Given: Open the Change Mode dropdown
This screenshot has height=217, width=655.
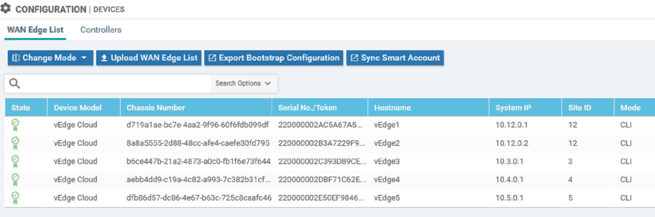Looking at the screenshot, I should point(50,58).
